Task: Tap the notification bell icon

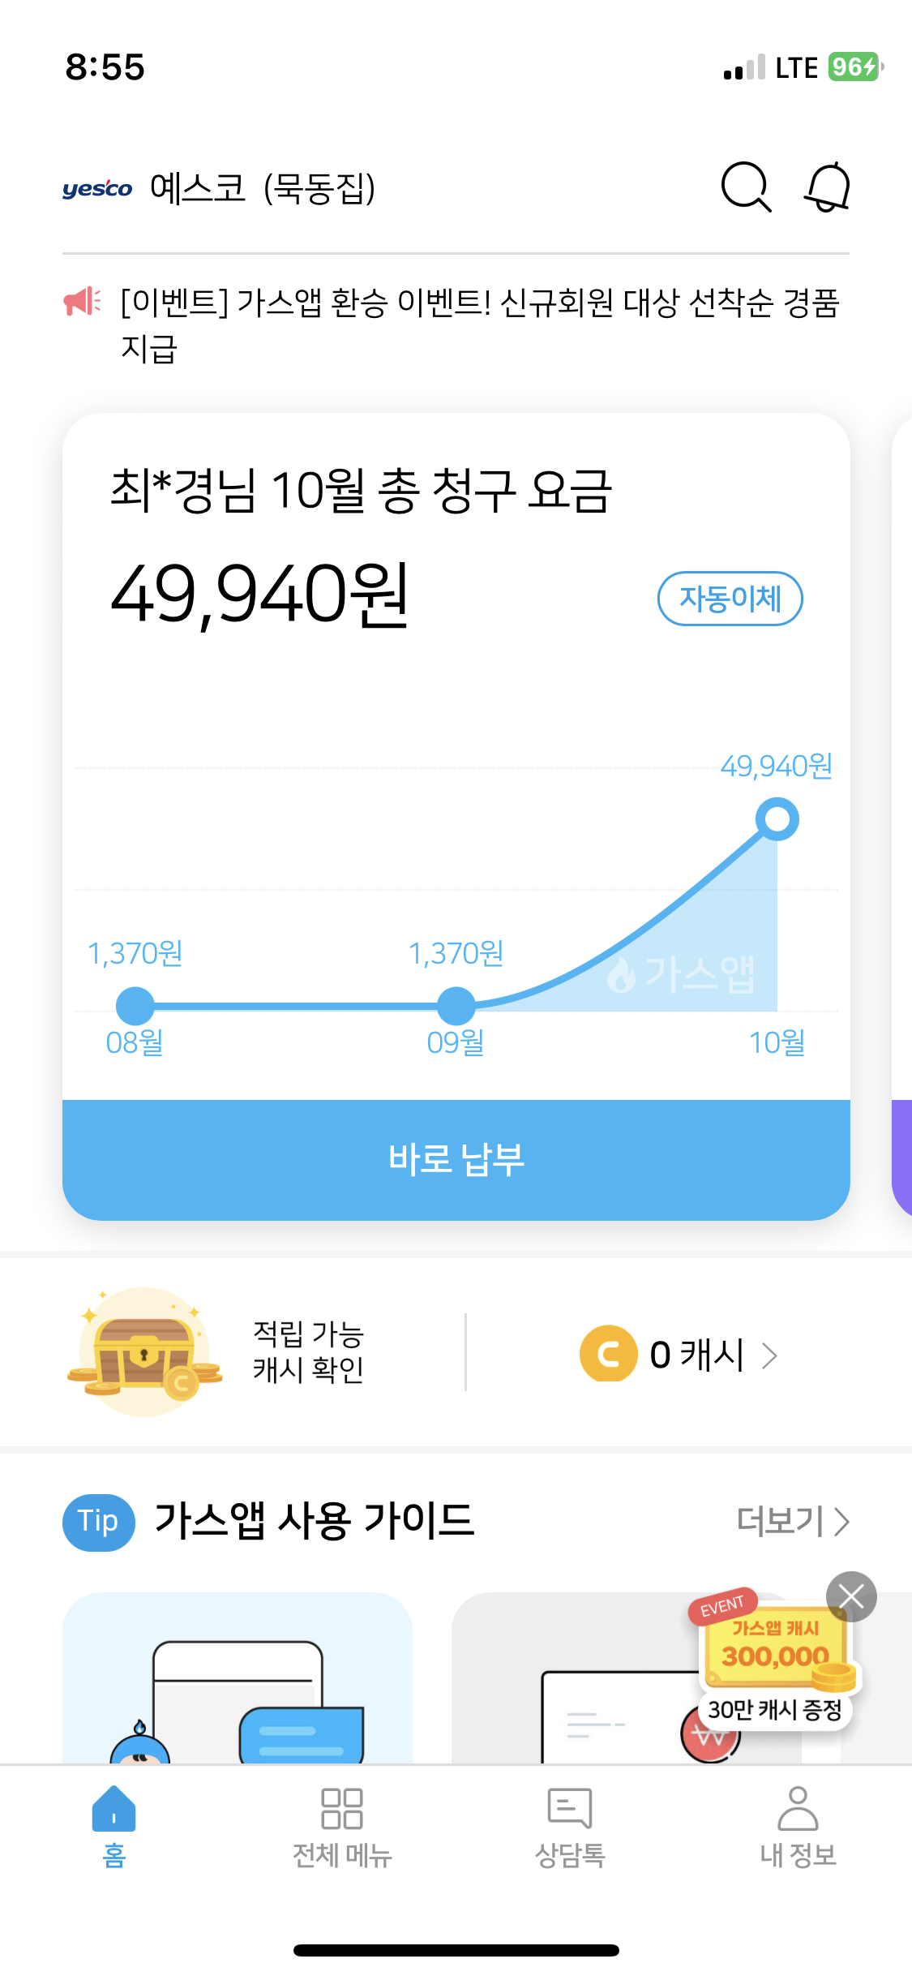Action: 827,187
